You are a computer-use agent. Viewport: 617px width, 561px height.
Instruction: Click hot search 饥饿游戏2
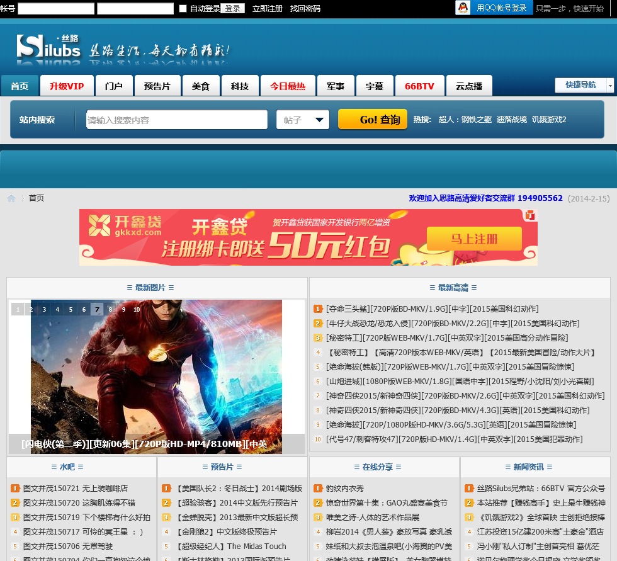point(548,119)
